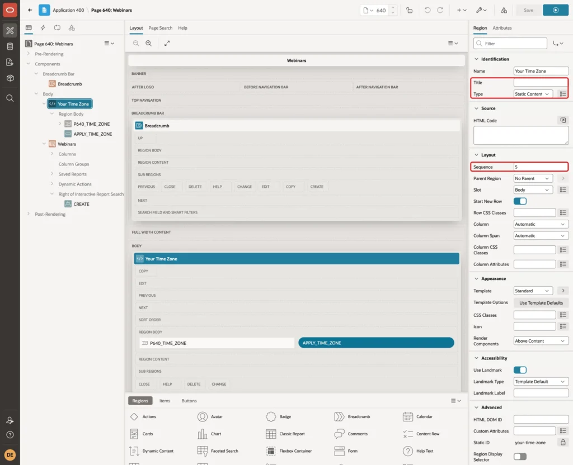The image size is (573, 465).
Task: Run the page with the play button
Action: tap(555, 10)
